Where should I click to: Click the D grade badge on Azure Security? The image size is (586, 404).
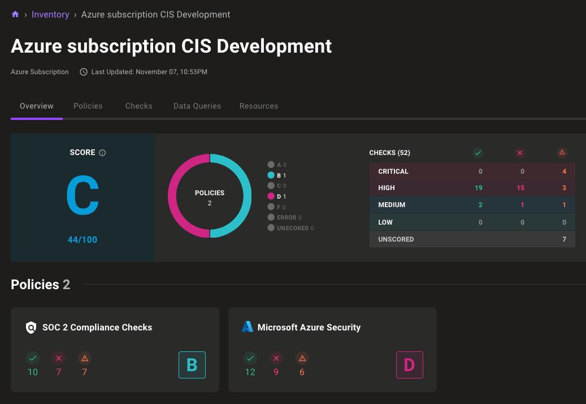(x=409, y=365)
